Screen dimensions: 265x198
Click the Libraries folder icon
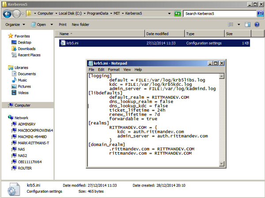coord(11,67)
